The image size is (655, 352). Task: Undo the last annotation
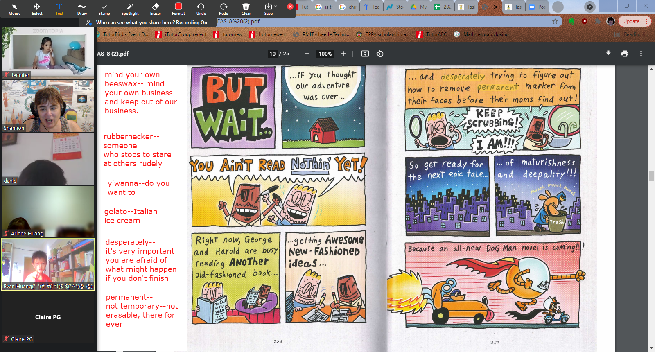coord(201,9)
